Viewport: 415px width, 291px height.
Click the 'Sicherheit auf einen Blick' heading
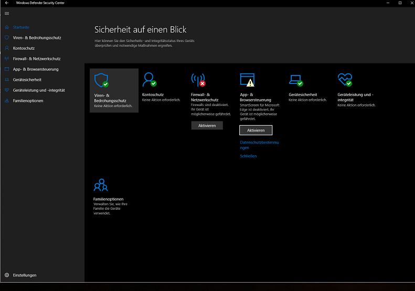point(140,30)
